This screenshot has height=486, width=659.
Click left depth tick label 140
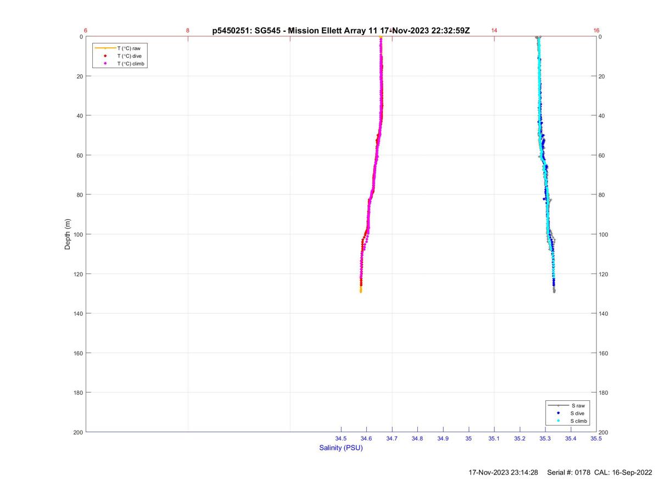[x=77, y=314]
